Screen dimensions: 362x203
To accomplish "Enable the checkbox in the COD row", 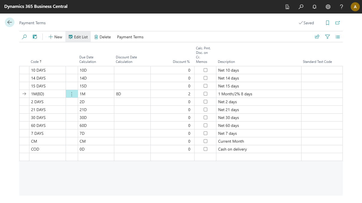I will (x=205, y=149).
